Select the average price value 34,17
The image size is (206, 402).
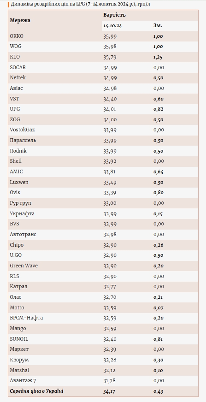[x=109, y=391]
